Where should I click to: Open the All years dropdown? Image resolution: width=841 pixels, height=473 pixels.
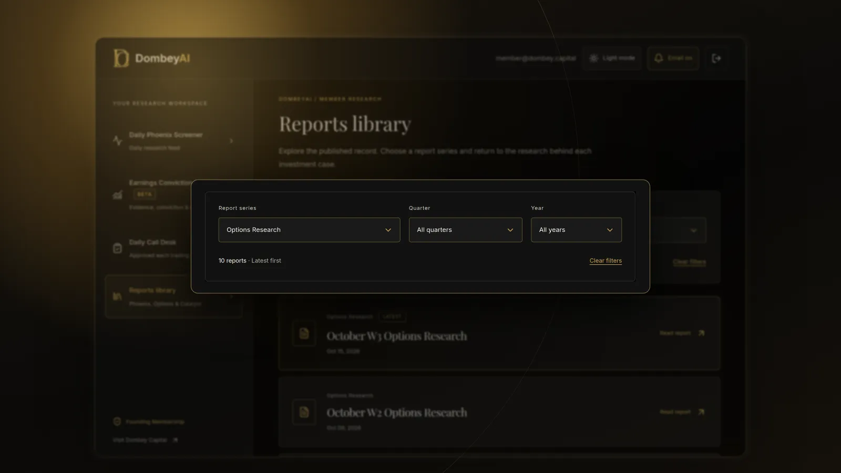tap(576, 230)
